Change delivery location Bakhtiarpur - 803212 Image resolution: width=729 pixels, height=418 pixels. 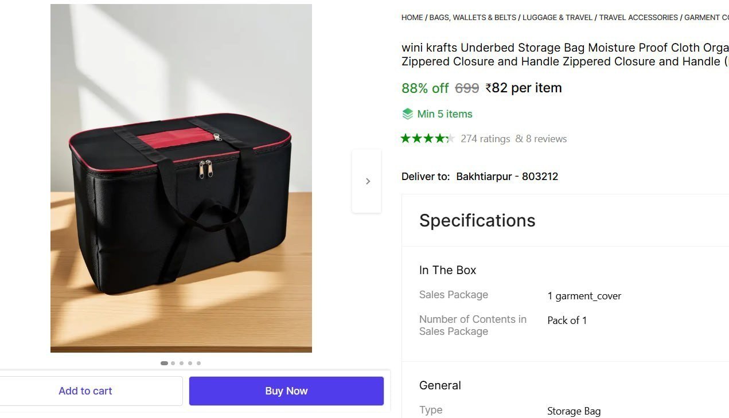(507, 177)
